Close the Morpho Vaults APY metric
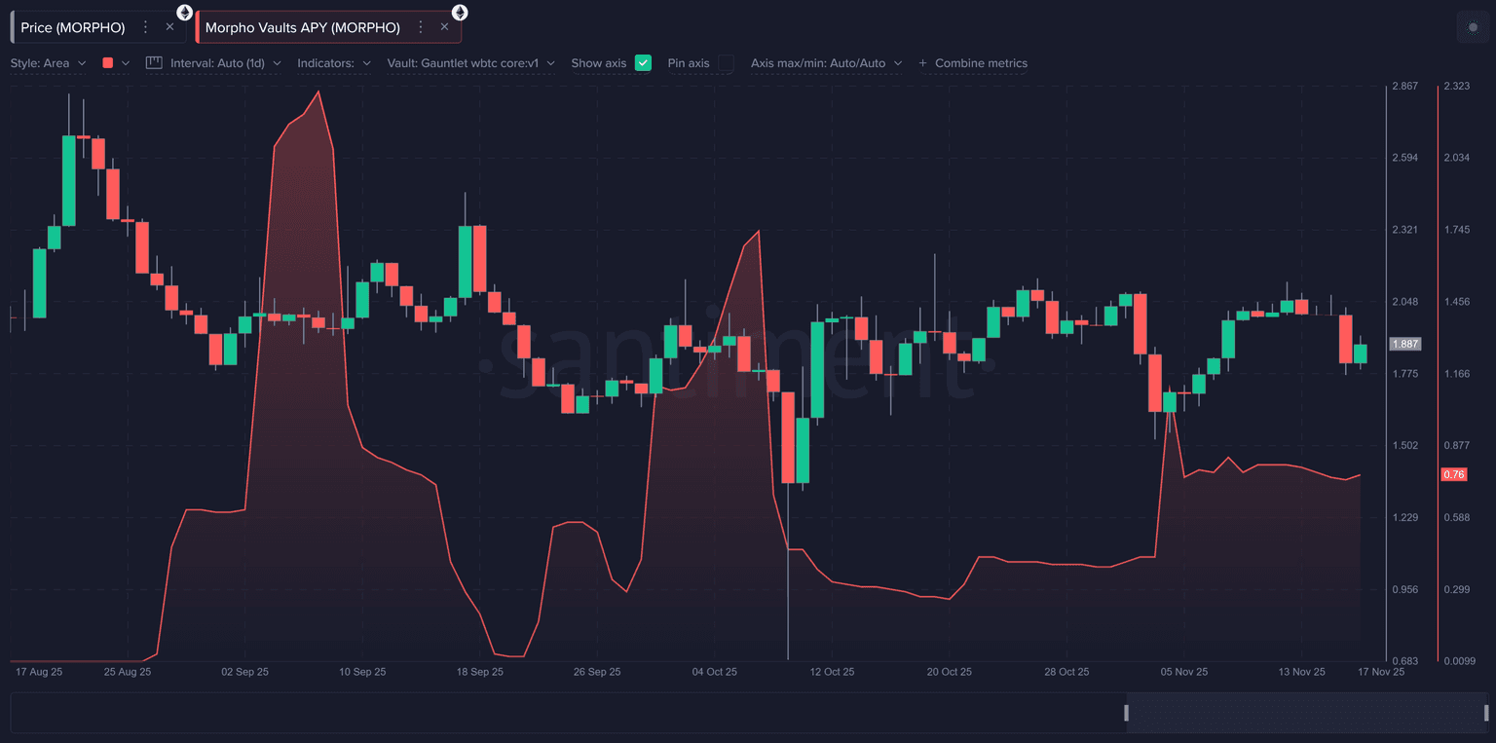The height and width of the screenshot is (743, 1496). tap(444, 27)
